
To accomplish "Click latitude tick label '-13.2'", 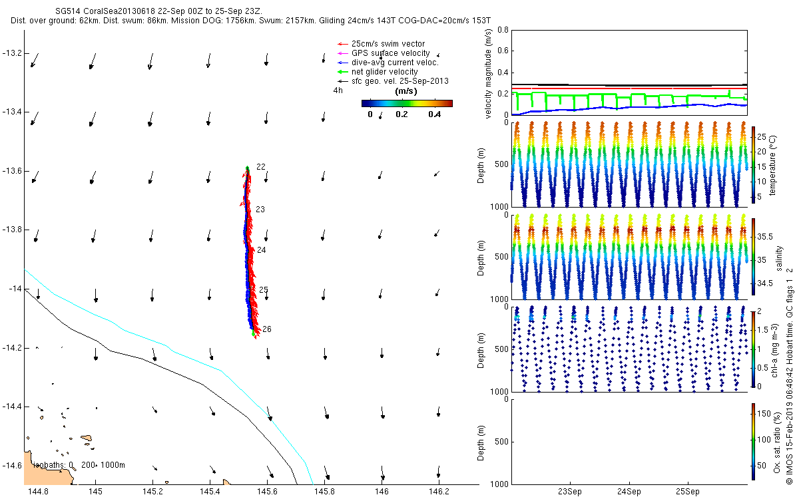I will click(11, 53).
